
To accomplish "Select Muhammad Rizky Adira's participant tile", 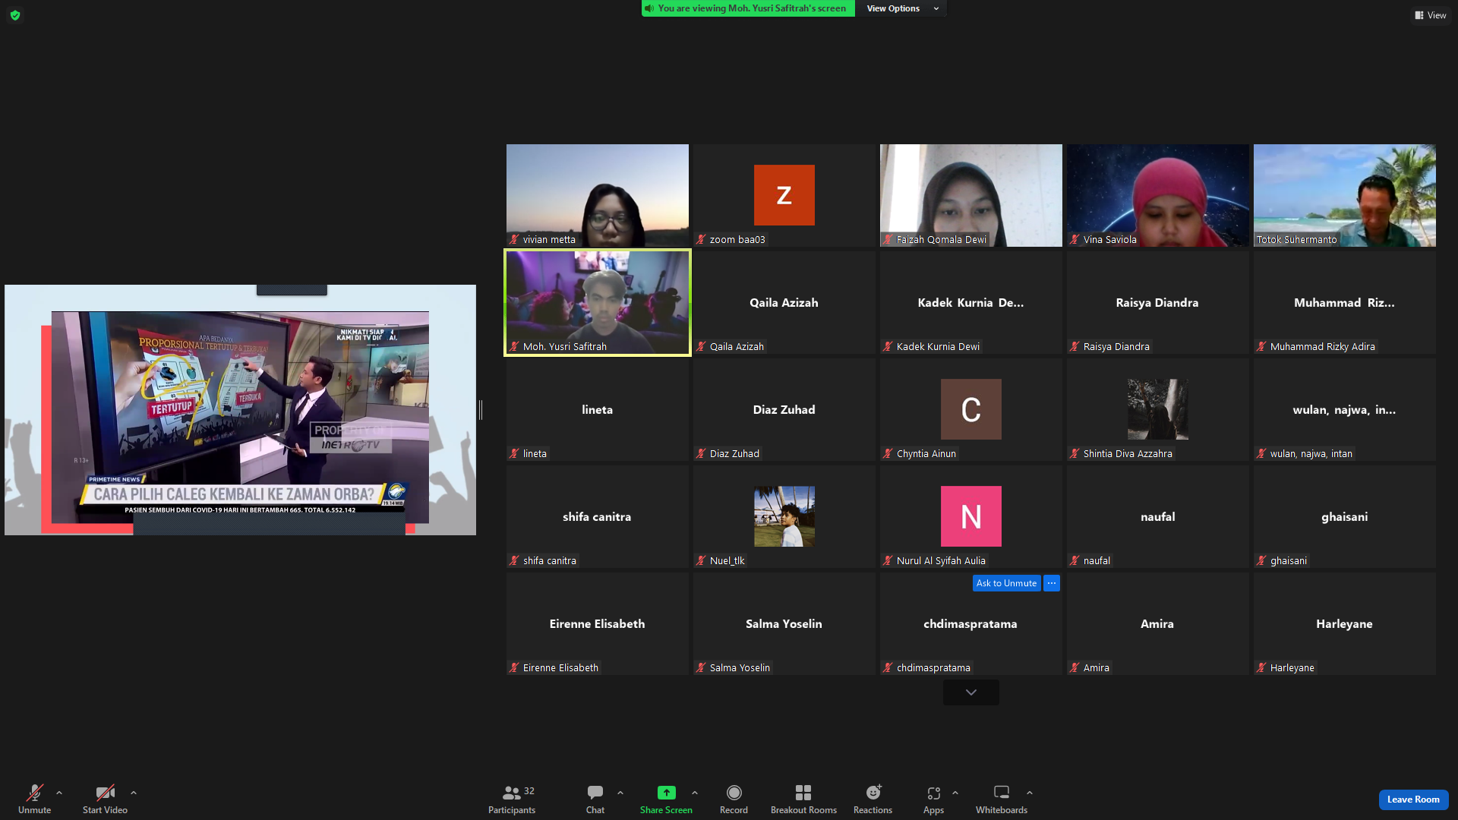I will [x=1345, y=302].
